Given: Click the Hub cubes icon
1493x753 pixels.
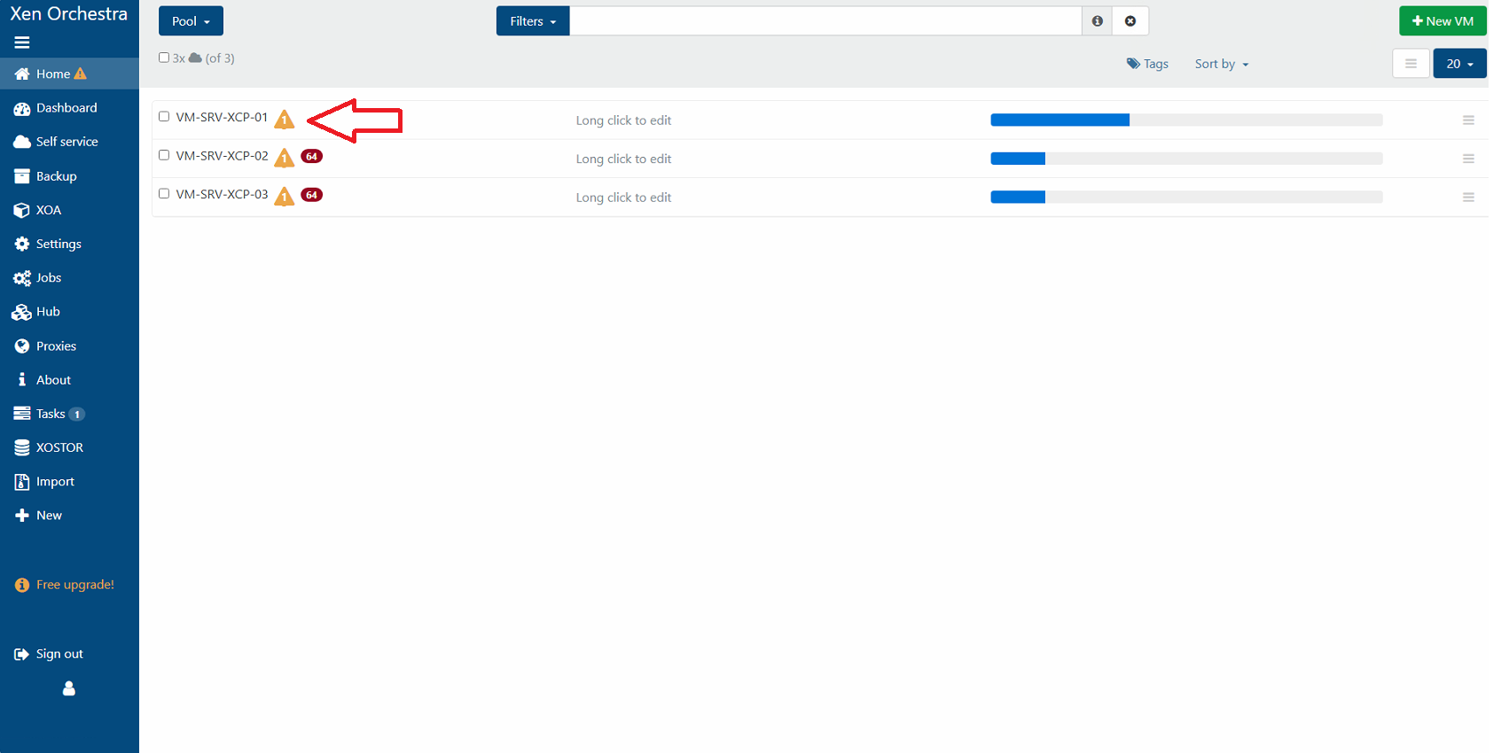Looking at the screenshot, I should 22,312.
